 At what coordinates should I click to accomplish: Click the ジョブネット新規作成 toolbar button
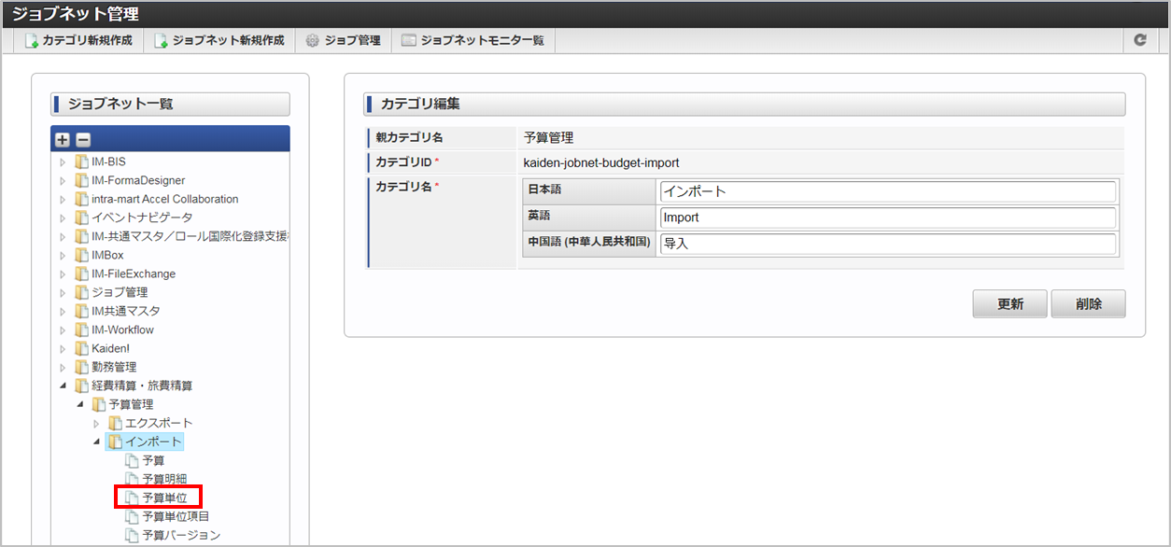219,41
